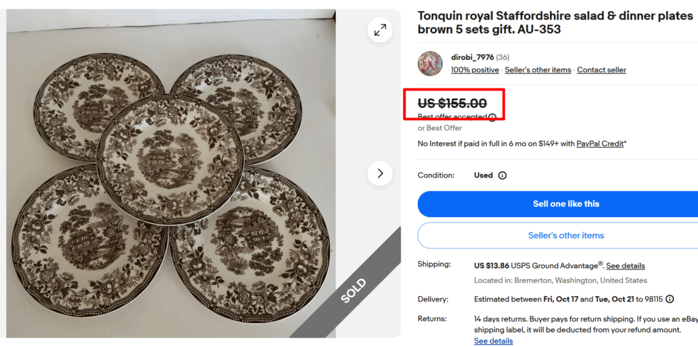Show the next product photo
This screenshot has width=698, height=347.
380,173
